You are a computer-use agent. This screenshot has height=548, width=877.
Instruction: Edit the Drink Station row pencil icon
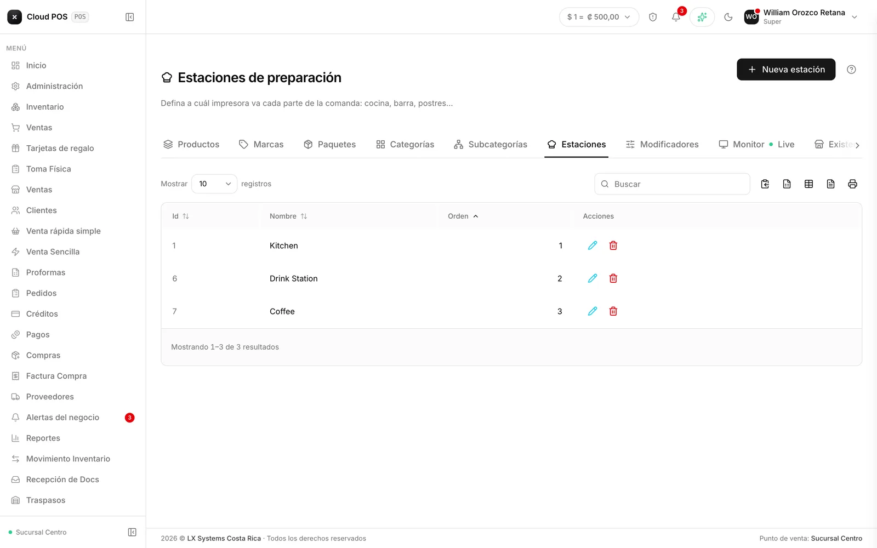coord(593,278)
